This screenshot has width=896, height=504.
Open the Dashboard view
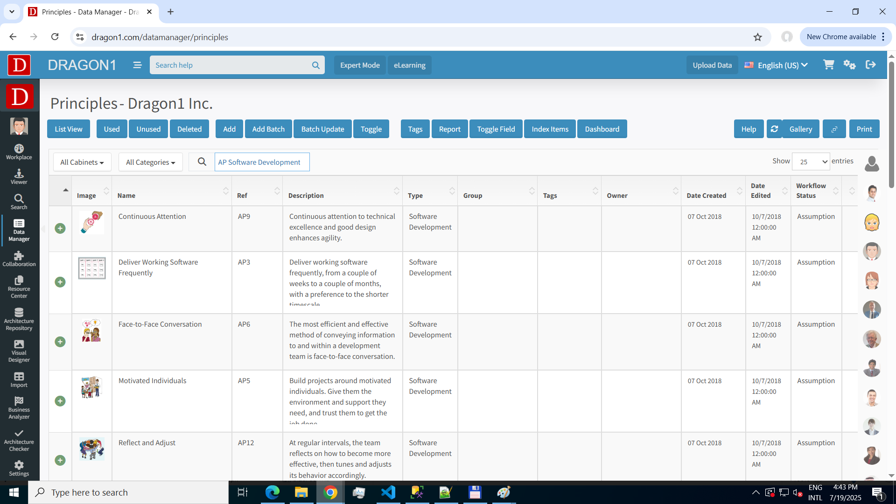602,129
